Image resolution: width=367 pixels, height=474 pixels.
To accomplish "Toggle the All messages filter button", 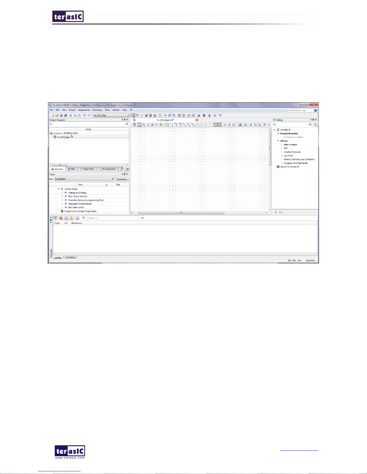I will click(55, 218).
